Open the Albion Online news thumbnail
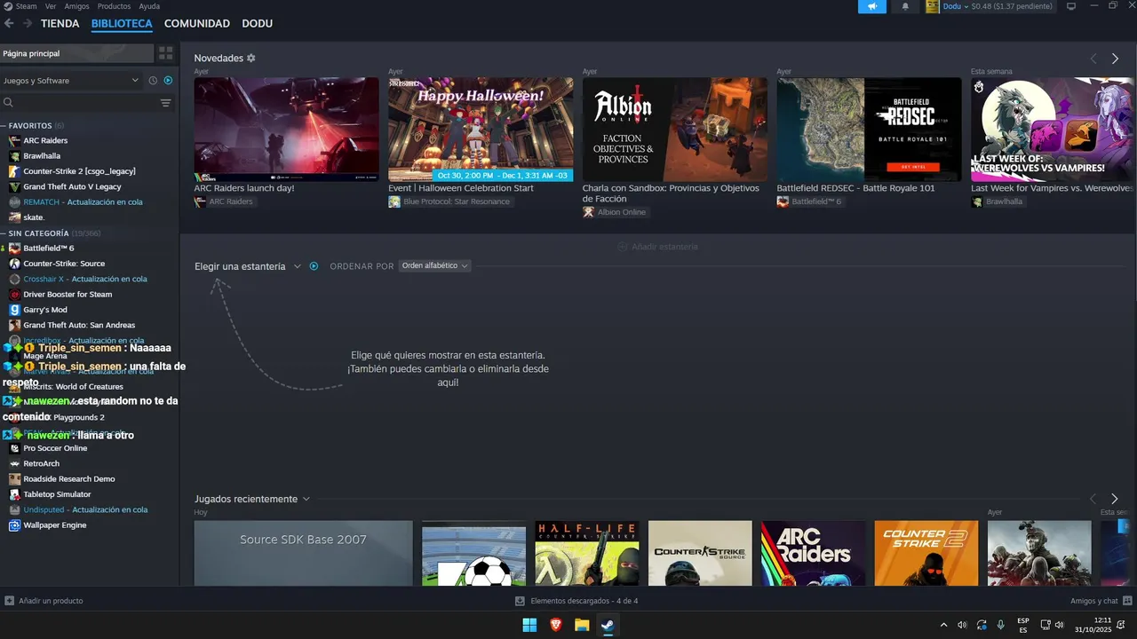This screenshot has height=639, width=1137. pyautogui.click(x=675, y=130)
